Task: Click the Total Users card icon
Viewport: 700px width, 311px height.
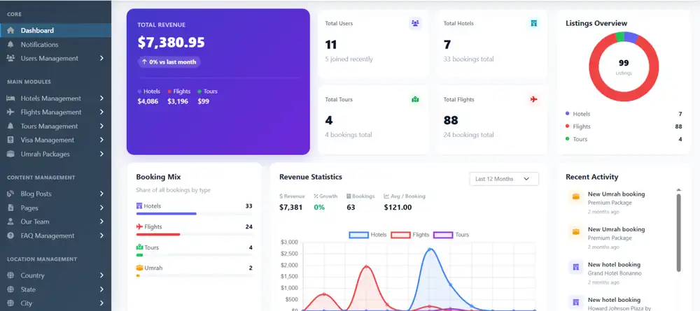Action: (415, 23)
